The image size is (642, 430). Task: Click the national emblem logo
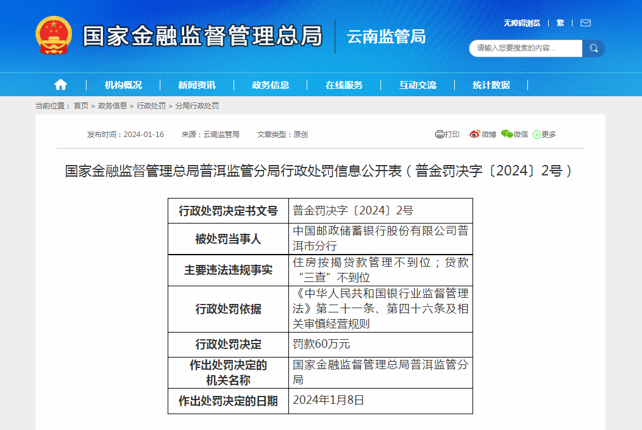click(54, 35)
